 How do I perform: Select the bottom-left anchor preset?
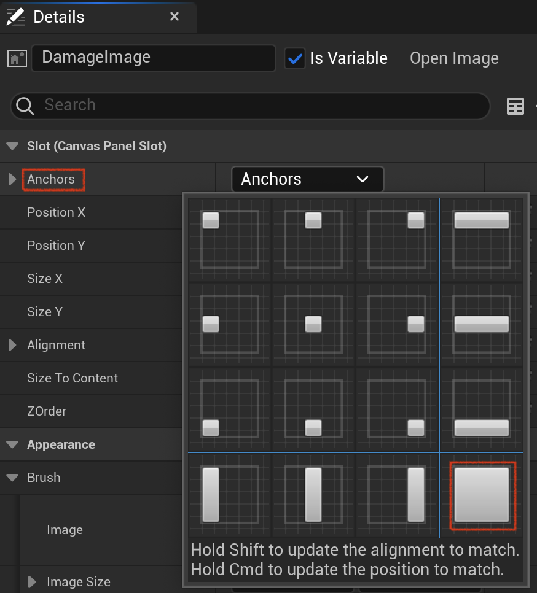tap(229, 409)
